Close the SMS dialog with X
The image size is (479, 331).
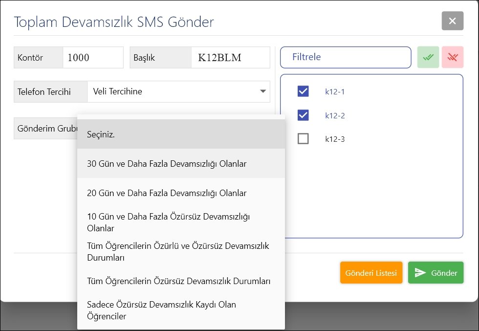pos(452,21)
